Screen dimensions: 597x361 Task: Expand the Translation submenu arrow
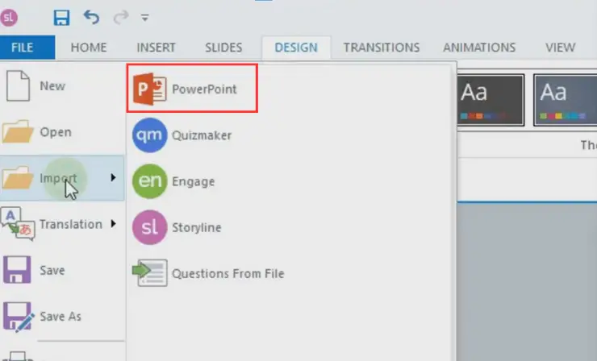point(113,224)
